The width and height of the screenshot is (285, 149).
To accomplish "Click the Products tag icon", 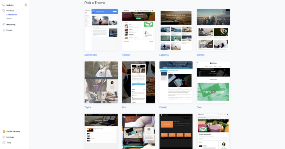I will coord(3,10).
